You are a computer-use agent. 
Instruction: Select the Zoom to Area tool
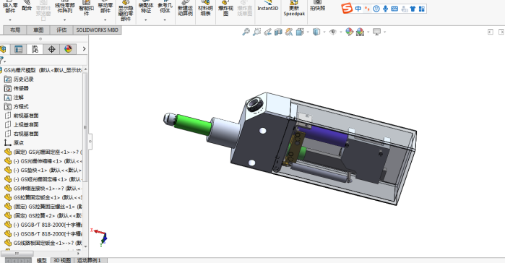(x=256, y=32)
